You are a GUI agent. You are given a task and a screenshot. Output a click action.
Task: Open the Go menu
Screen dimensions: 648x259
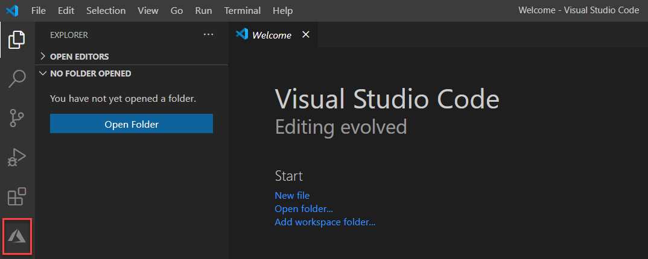(177, 11)
